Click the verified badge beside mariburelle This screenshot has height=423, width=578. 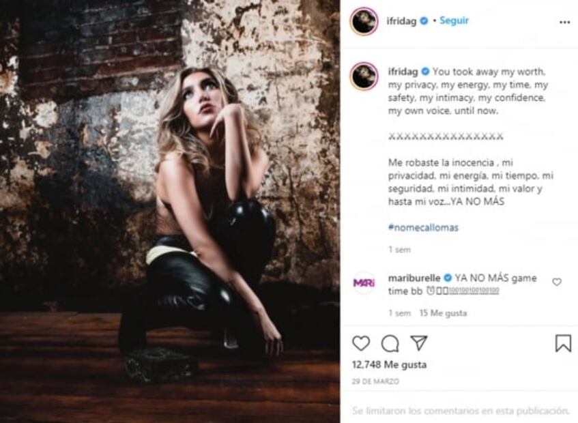coord(448,278)
